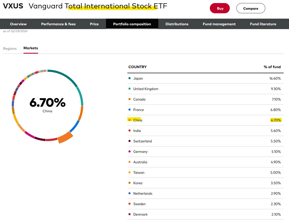Open the Fund management tab
The image size is (289, 222).
[219, 24]
